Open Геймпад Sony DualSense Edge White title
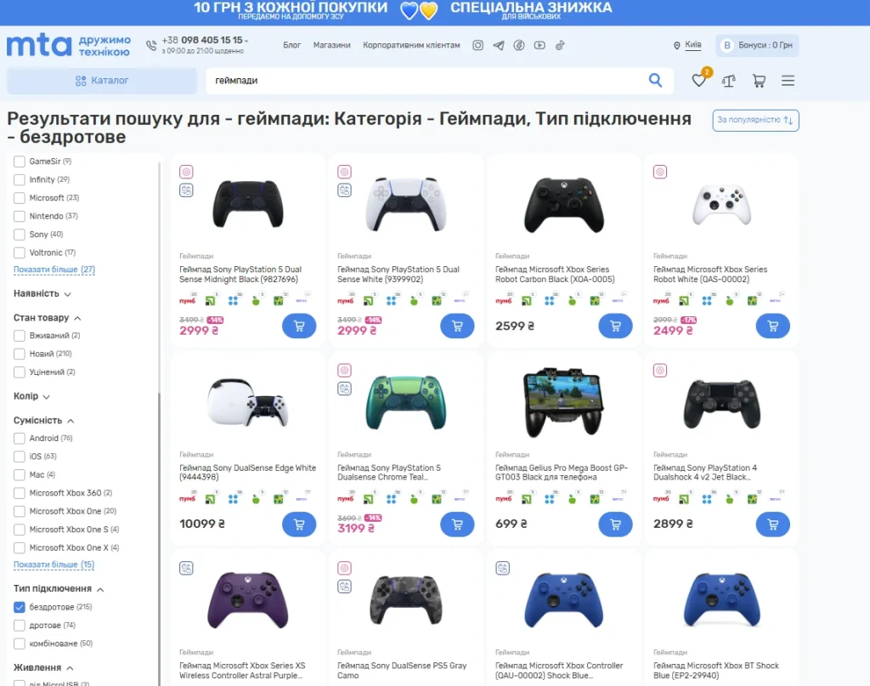The image size is (870, 686). [x=247, y=473]
